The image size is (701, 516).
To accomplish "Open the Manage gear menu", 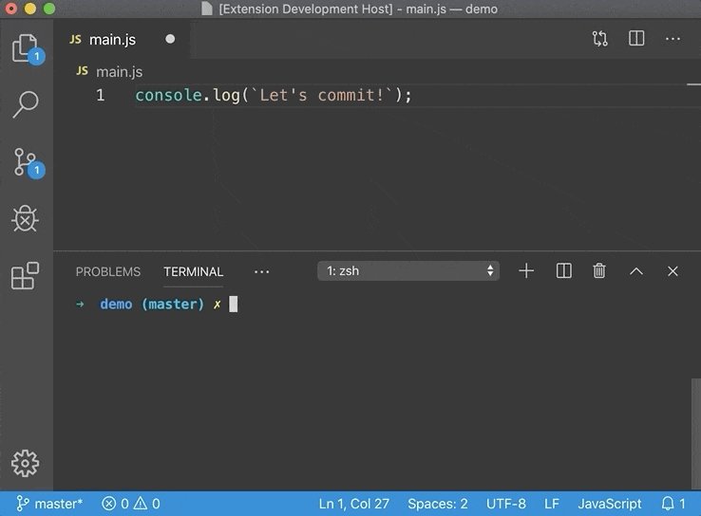I will click(x=25, y=463).
